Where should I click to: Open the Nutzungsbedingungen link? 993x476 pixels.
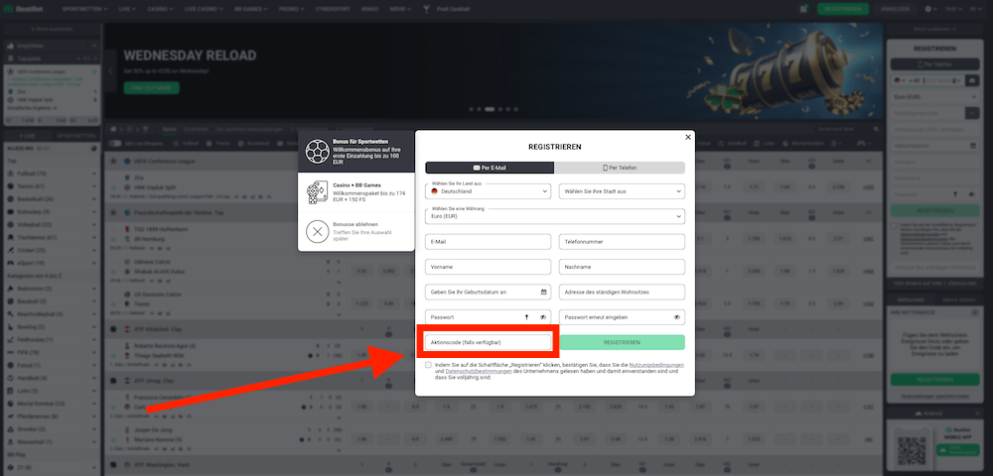[656, 365]
